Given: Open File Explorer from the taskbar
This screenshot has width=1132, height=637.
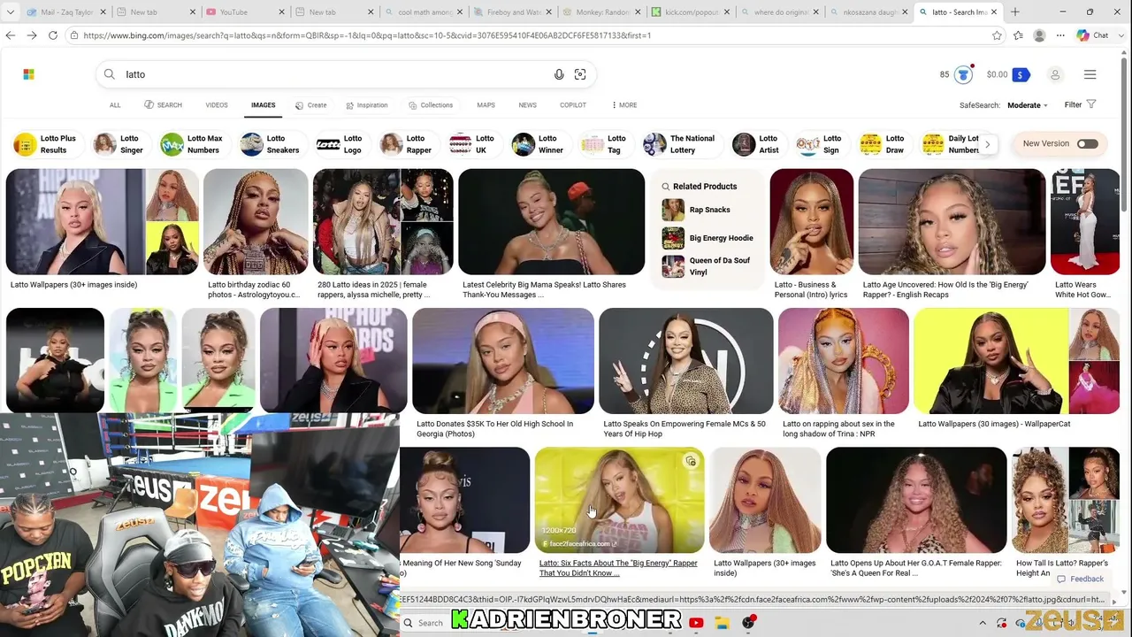Looking at the screenshot, I should (722, 623).
